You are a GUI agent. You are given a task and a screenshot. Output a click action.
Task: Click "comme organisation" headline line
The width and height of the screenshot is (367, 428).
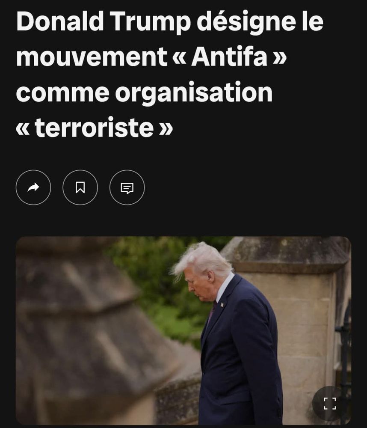point(144,93)
